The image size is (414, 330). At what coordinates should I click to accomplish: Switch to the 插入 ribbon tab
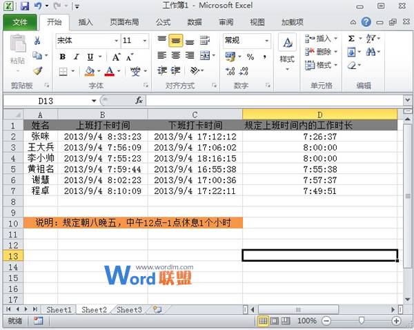click(x=86, y=22)
